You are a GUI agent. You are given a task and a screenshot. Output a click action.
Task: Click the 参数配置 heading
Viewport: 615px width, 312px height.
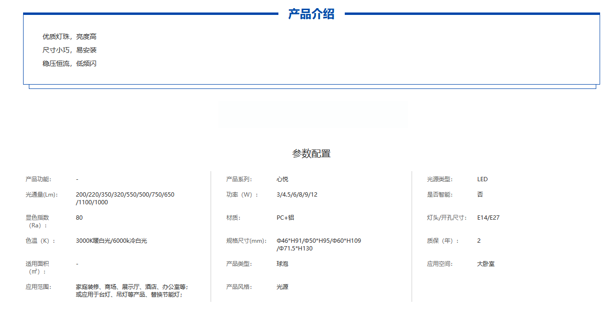(x=311, y=154)
